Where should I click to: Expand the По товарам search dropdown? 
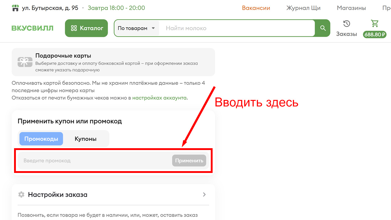point(137,28)
